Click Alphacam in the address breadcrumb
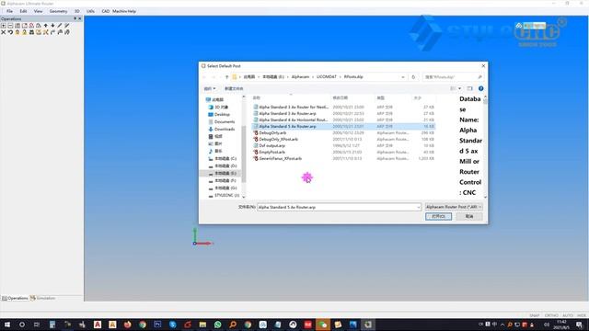Viewport: 589px width, 331px height. (x=300, y=77)
